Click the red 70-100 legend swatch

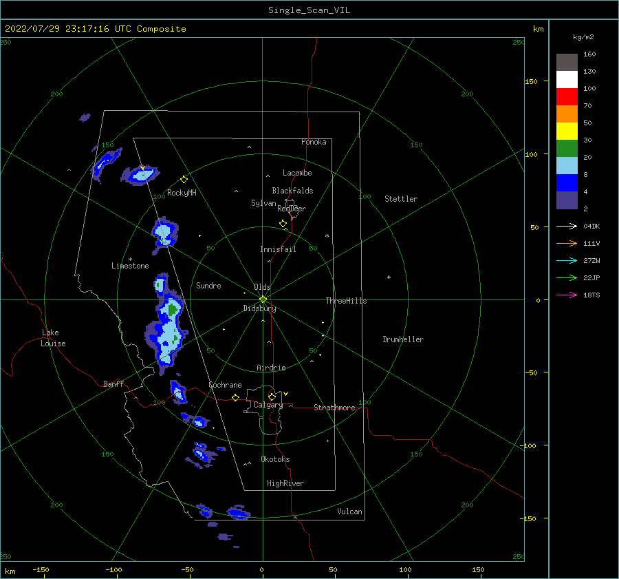point(567,97)
